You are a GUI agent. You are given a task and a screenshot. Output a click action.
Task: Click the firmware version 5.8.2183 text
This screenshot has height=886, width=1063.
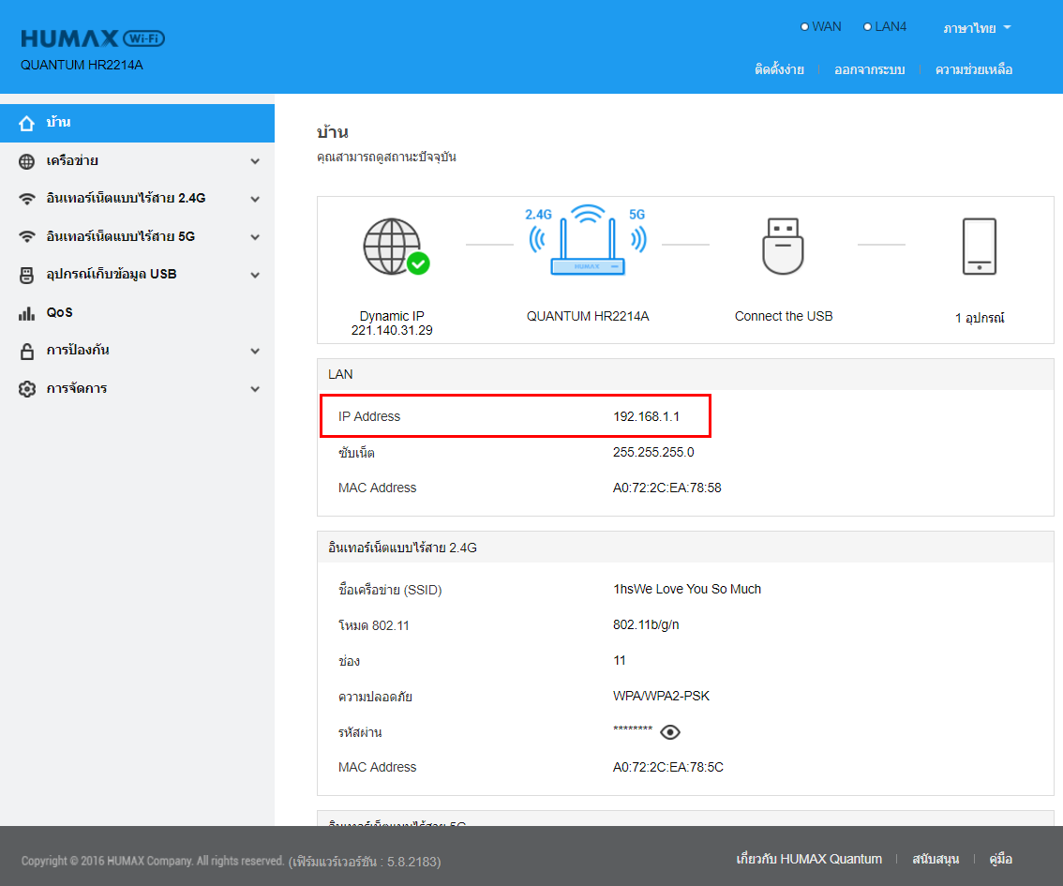point(365,862)
